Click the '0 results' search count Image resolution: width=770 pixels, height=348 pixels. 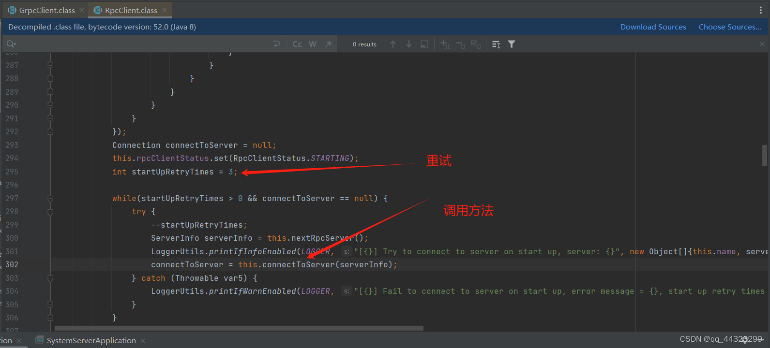(364, 44)
